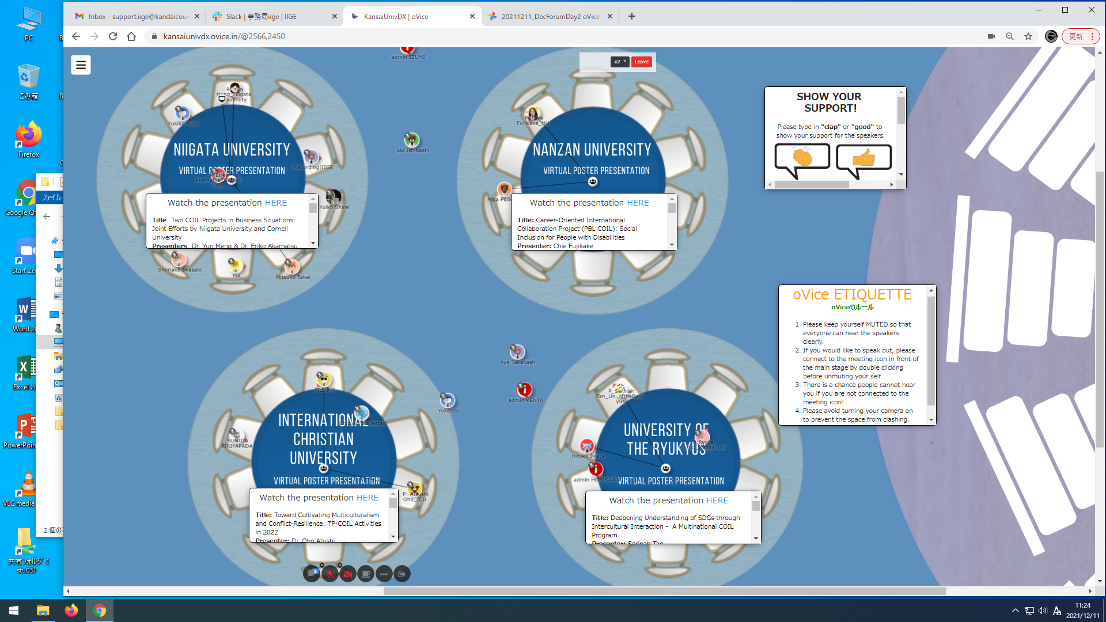Turn on the camera in bottom toolbar

pyautogui.click(x=347, y=574)
